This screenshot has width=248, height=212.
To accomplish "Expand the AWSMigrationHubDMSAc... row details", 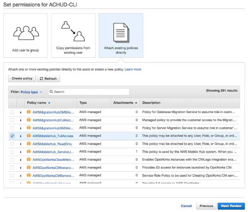I will tap(21, 112).
